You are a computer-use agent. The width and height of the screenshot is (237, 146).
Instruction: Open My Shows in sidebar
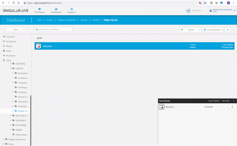9,56
